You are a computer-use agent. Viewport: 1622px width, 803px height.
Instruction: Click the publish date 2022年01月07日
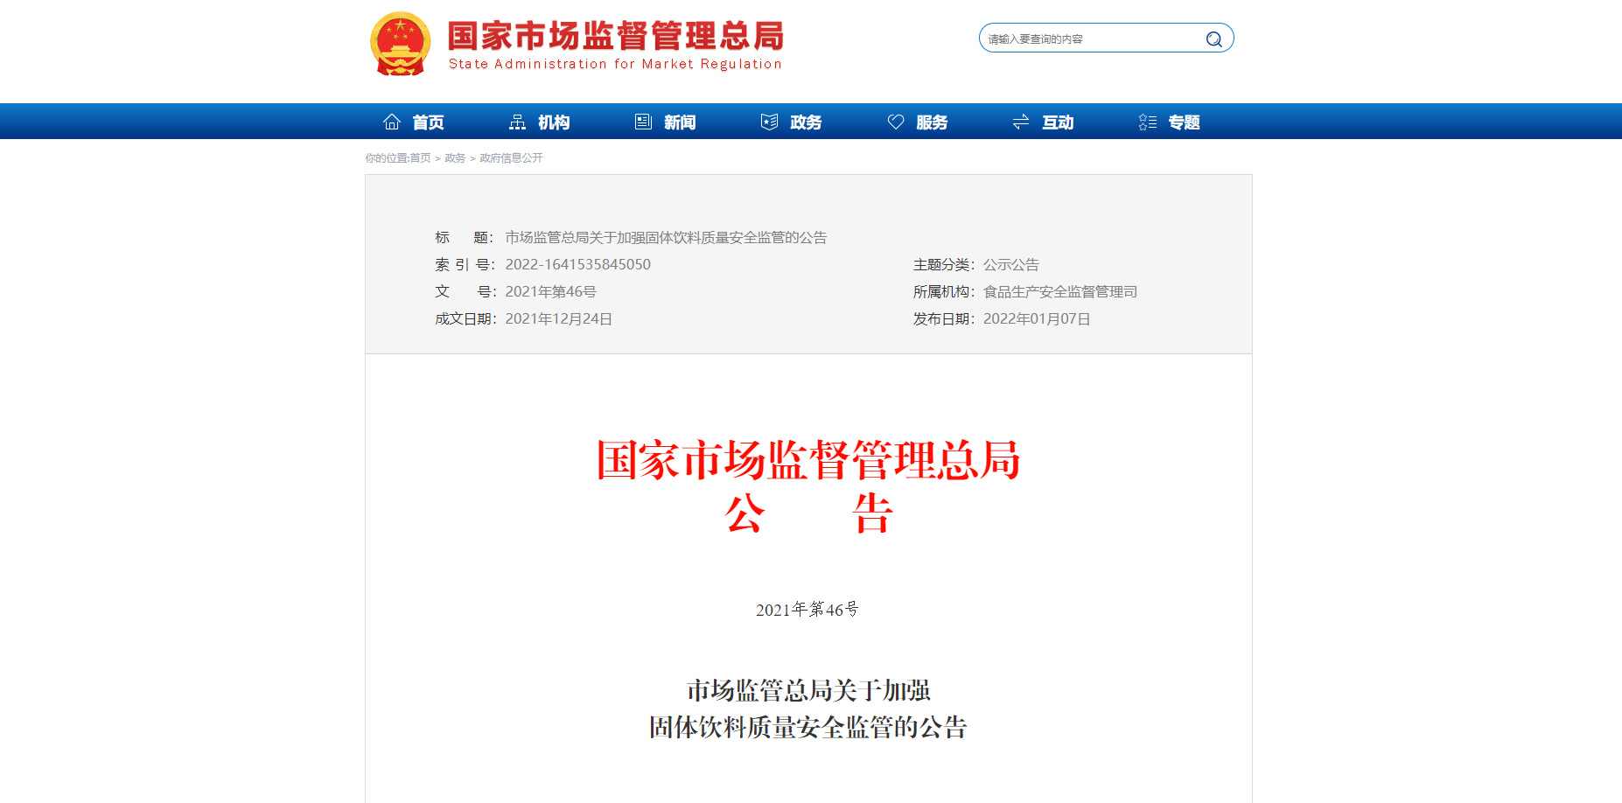(x=1037, y=318)
